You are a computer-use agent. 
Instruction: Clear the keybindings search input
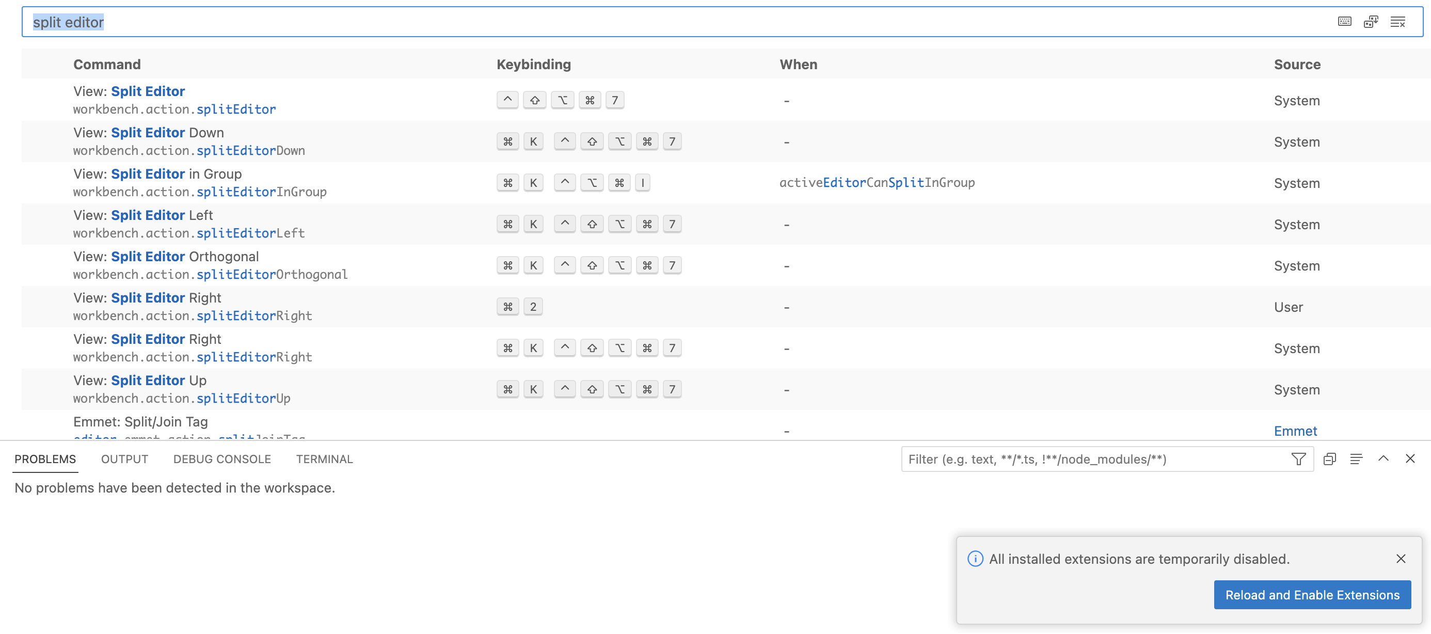(1397, 22)
